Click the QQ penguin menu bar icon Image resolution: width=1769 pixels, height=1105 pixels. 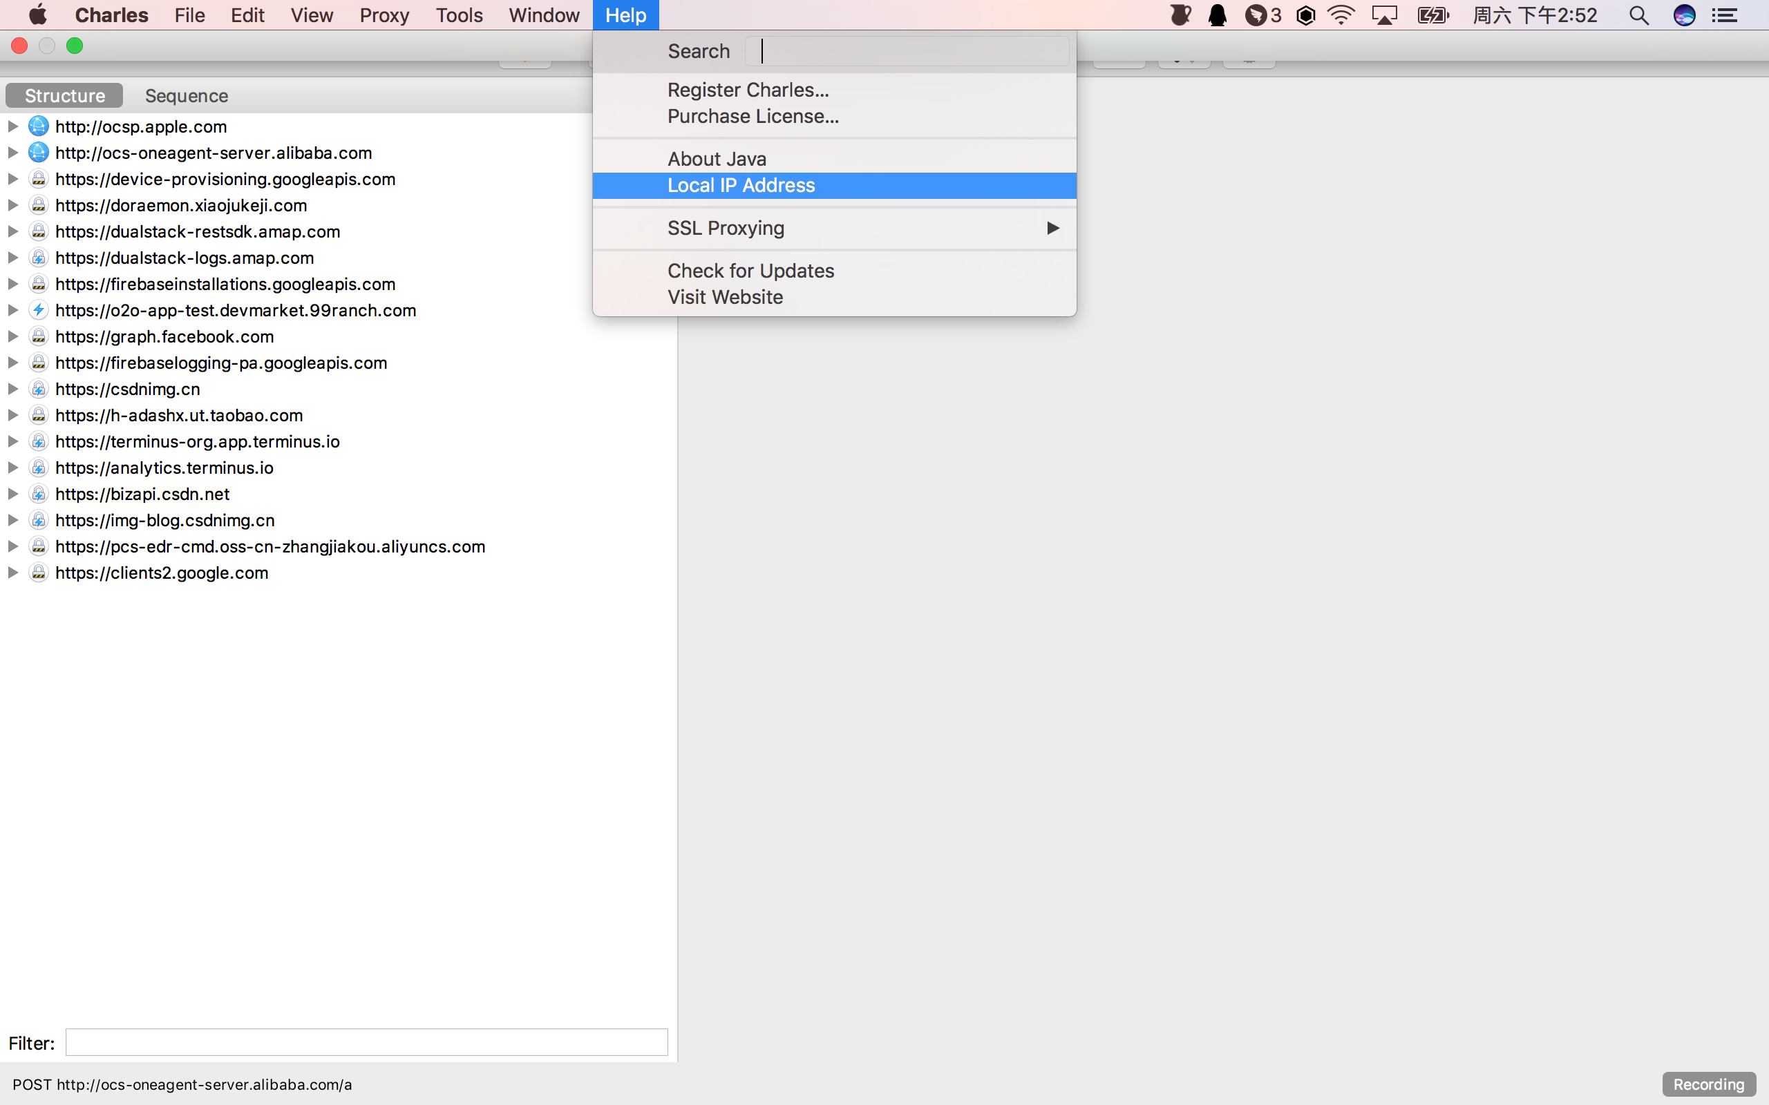(x=1218, y=15)
